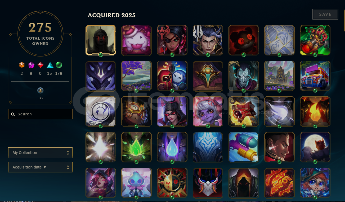Click the SAVE button
This screenshot has height=202, width=345.
point(325,14)
